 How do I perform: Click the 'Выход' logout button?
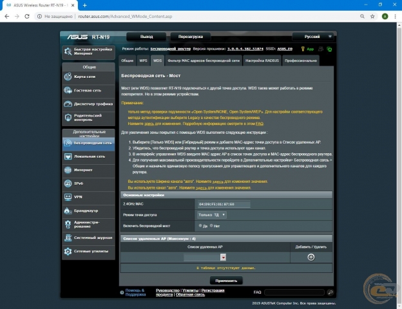146,37
